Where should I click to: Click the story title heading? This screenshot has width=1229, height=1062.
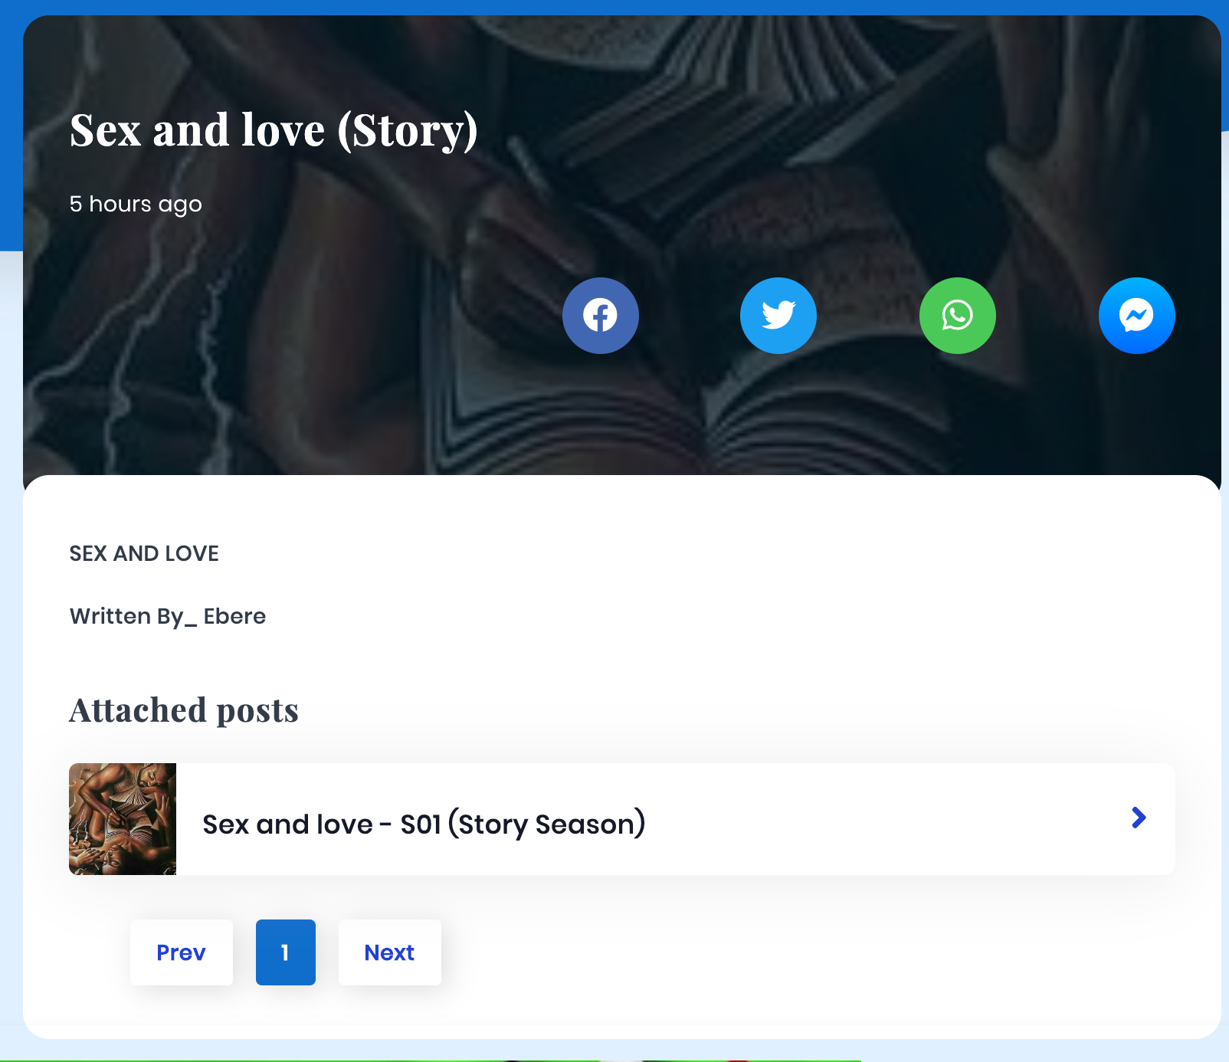[x=274, y=130]
